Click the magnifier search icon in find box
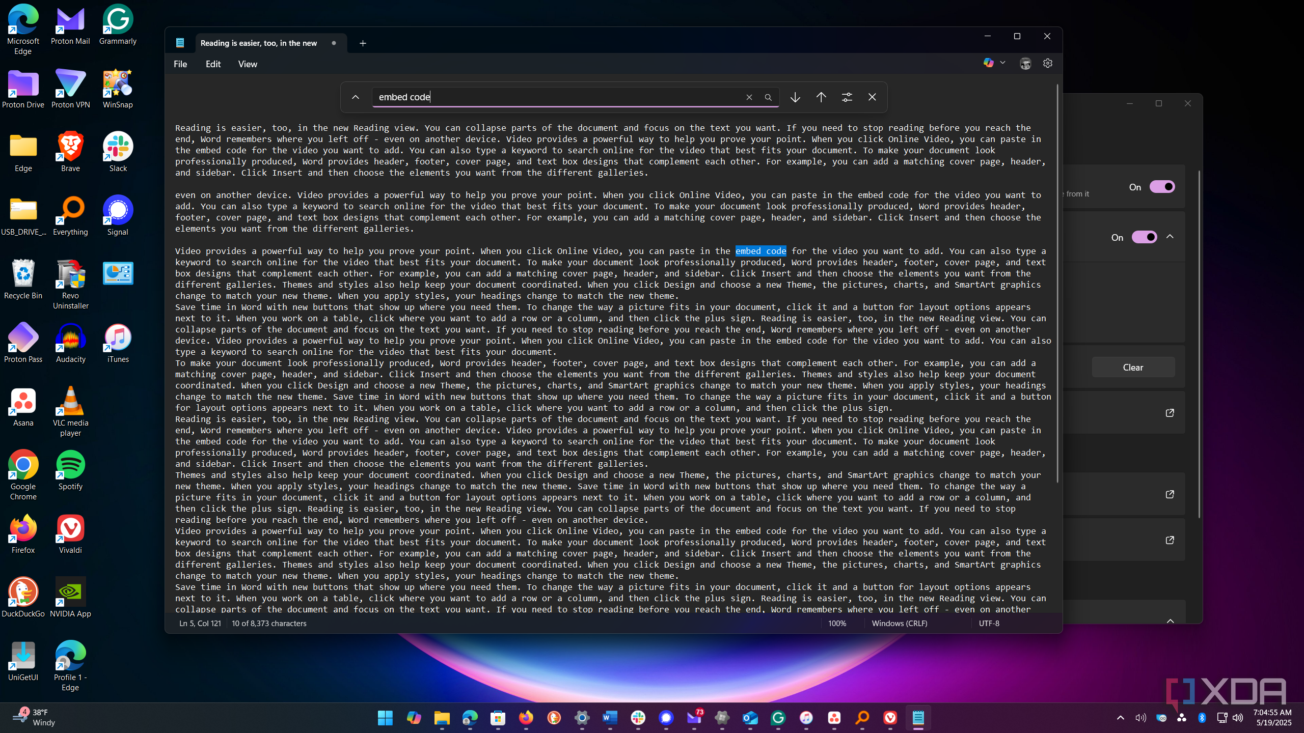This screenshot has width=1304, height=733. point(768,97)
